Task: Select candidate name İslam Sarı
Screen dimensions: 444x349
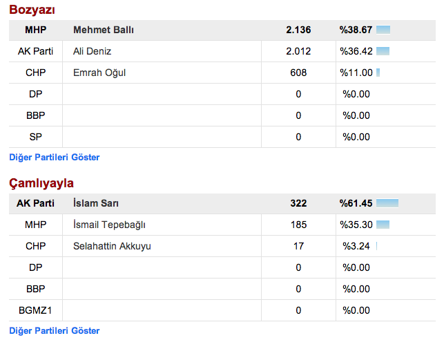Action: pos(96,203)
